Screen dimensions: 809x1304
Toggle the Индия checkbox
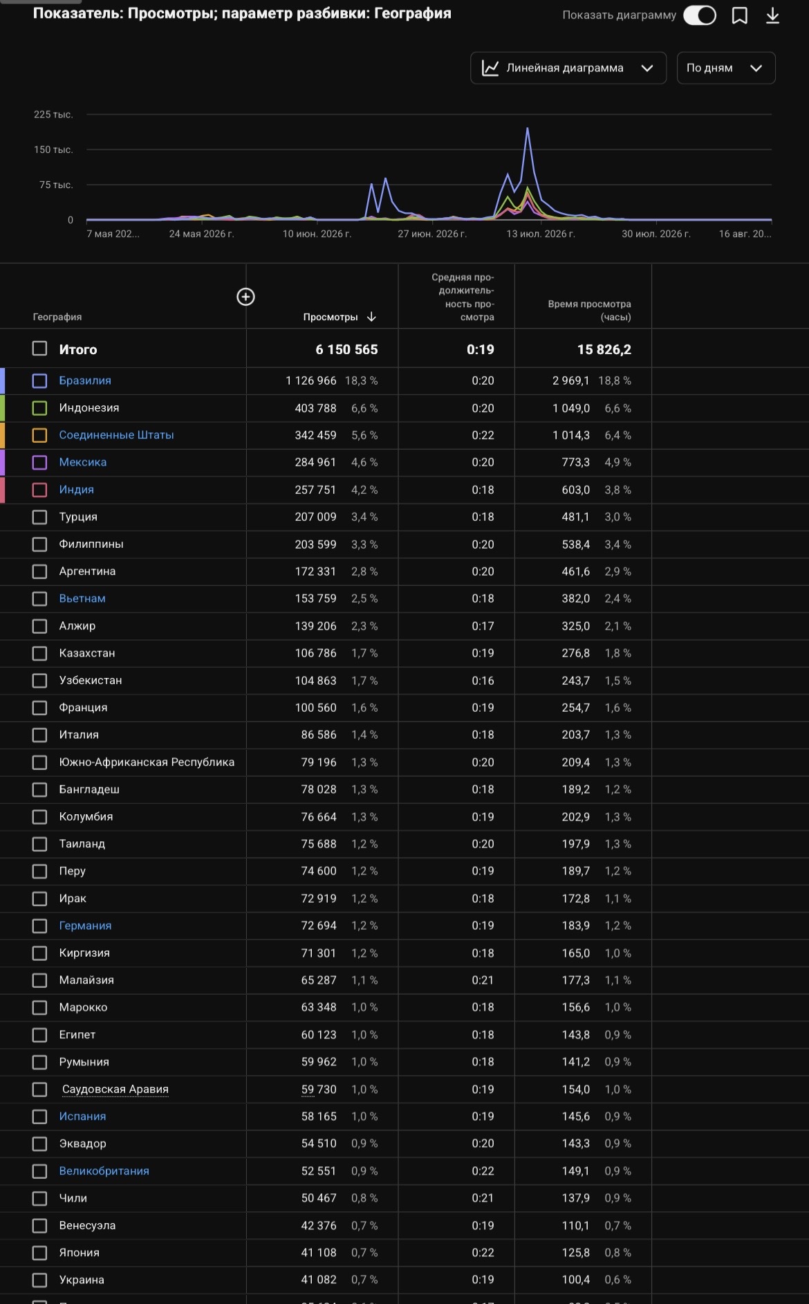[39, 490]
